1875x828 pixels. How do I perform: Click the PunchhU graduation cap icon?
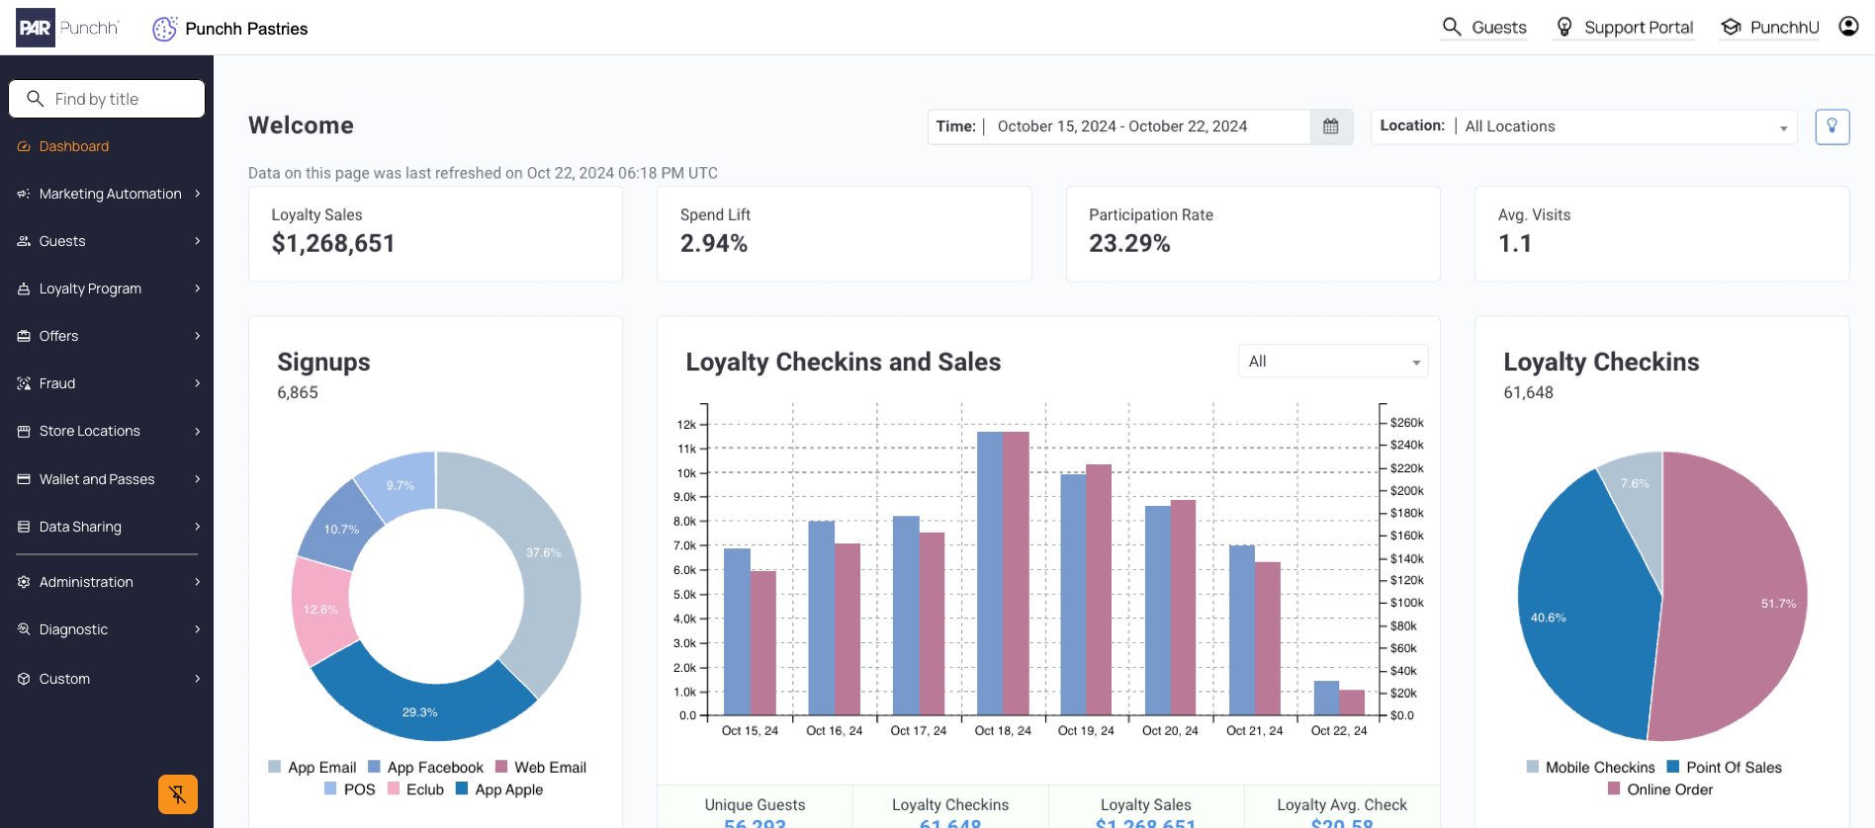(1731, 27)
